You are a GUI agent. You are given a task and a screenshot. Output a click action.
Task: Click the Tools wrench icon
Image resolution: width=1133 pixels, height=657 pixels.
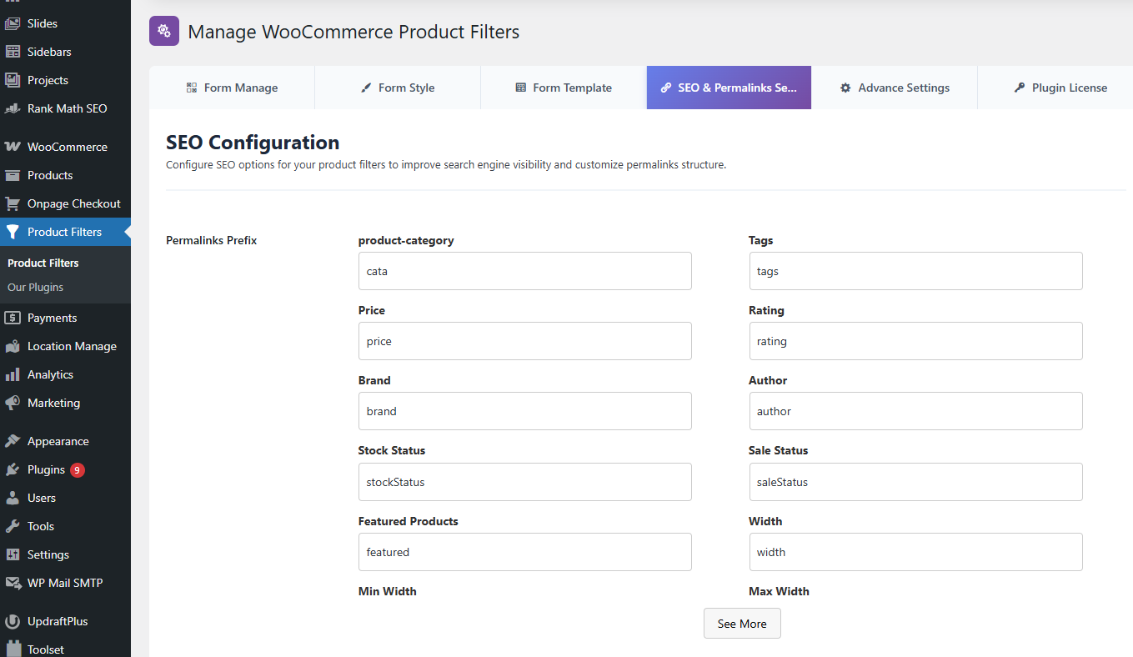13,526
